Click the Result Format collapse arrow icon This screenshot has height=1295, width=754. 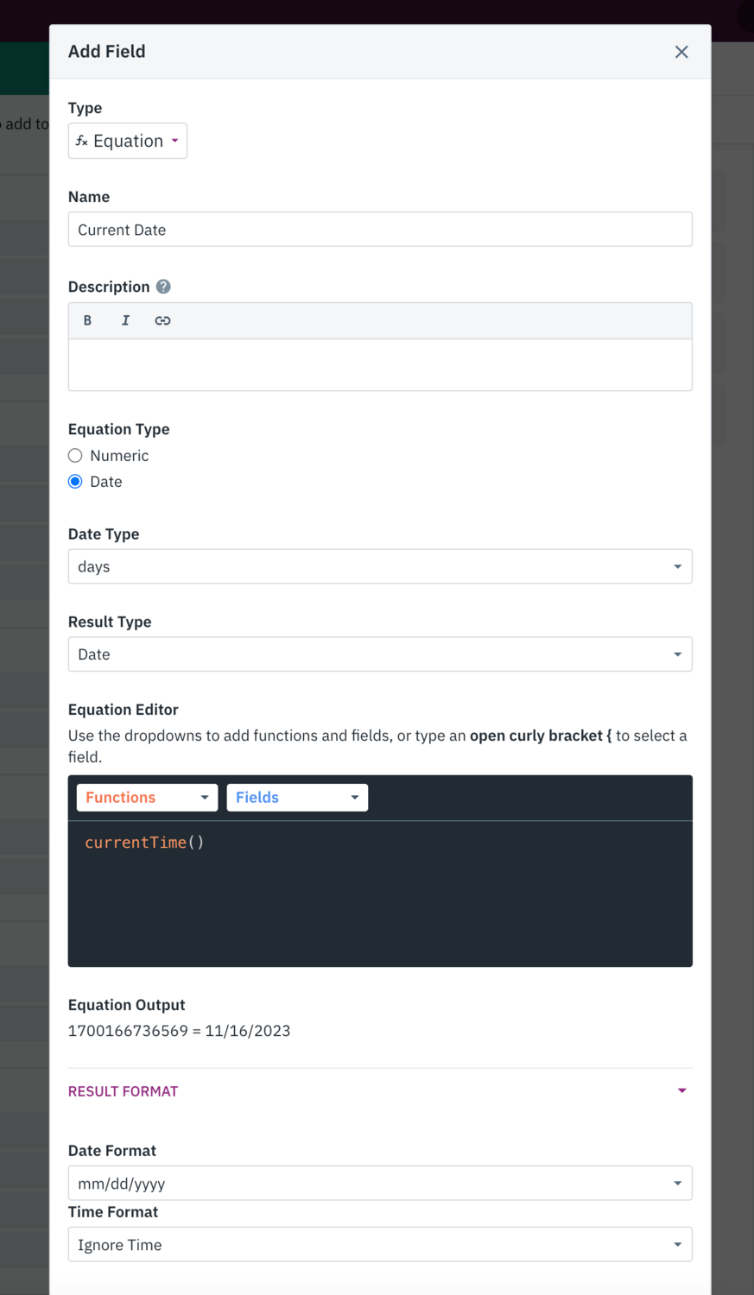682,1091
